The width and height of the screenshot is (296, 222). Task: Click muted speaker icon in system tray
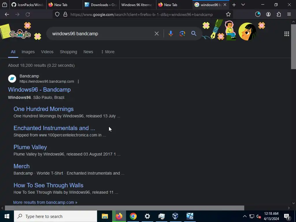coord(258,216)
